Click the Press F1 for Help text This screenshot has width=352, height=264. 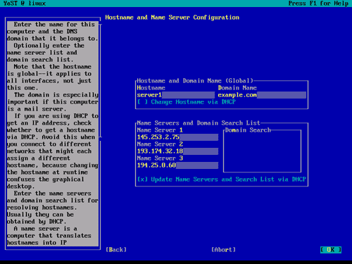(318, 4)
